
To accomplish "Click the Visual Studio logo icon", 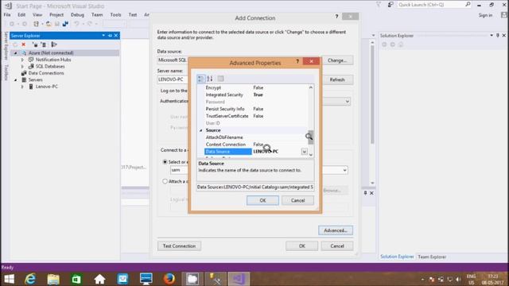I will (8, 6).
